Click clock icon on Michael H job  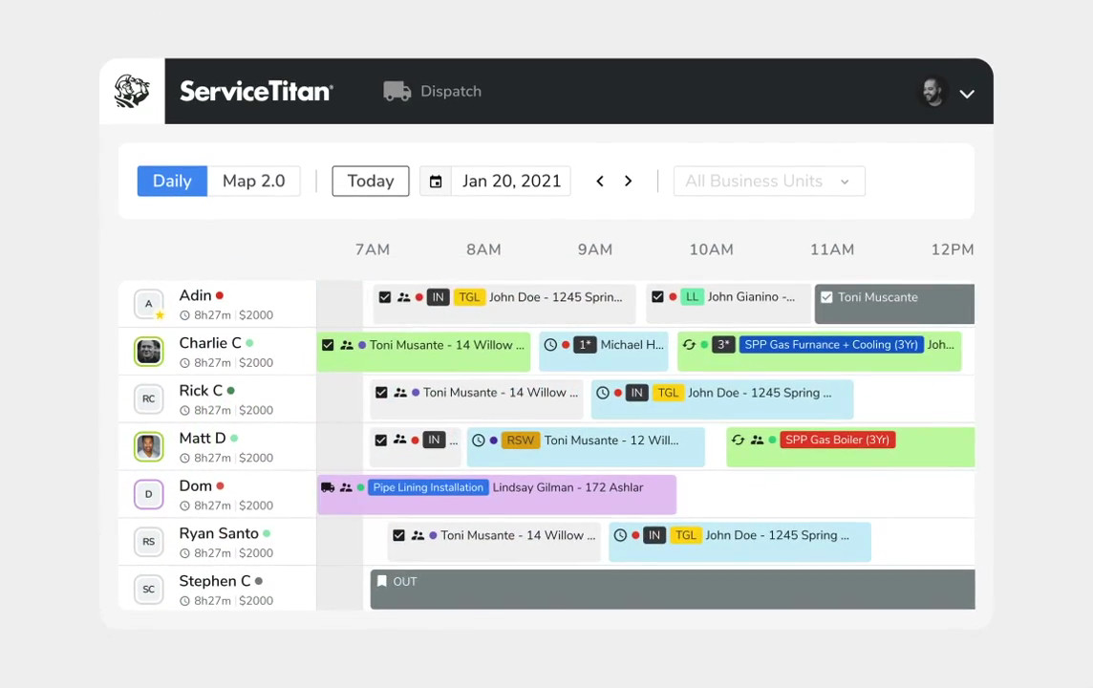[x=550, y=344]
